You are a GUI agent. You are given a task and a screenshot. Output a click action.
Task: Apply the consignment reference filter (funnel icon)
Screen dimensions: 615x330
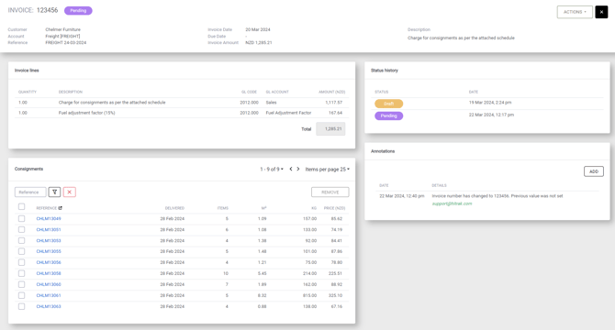[54, 192]
